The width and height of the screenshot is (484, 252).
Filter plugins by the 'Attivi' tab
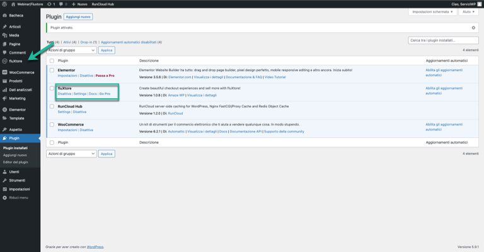click(x=67, y=42)
